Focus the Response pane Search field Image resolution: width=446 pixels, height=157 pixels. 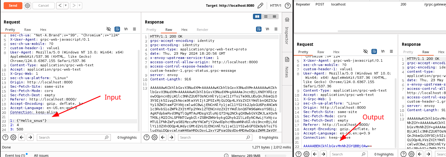click(215, 137)
